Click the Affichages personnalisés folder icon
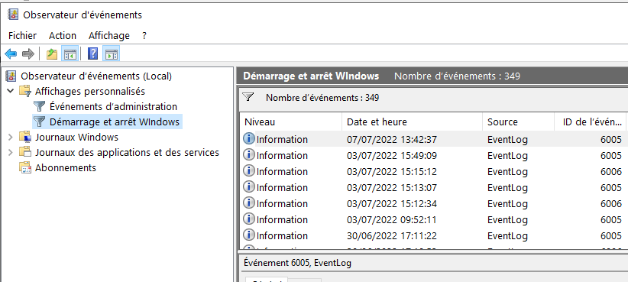Image resolution: width=628 pixels, height=282 pixels. [25, 92]
